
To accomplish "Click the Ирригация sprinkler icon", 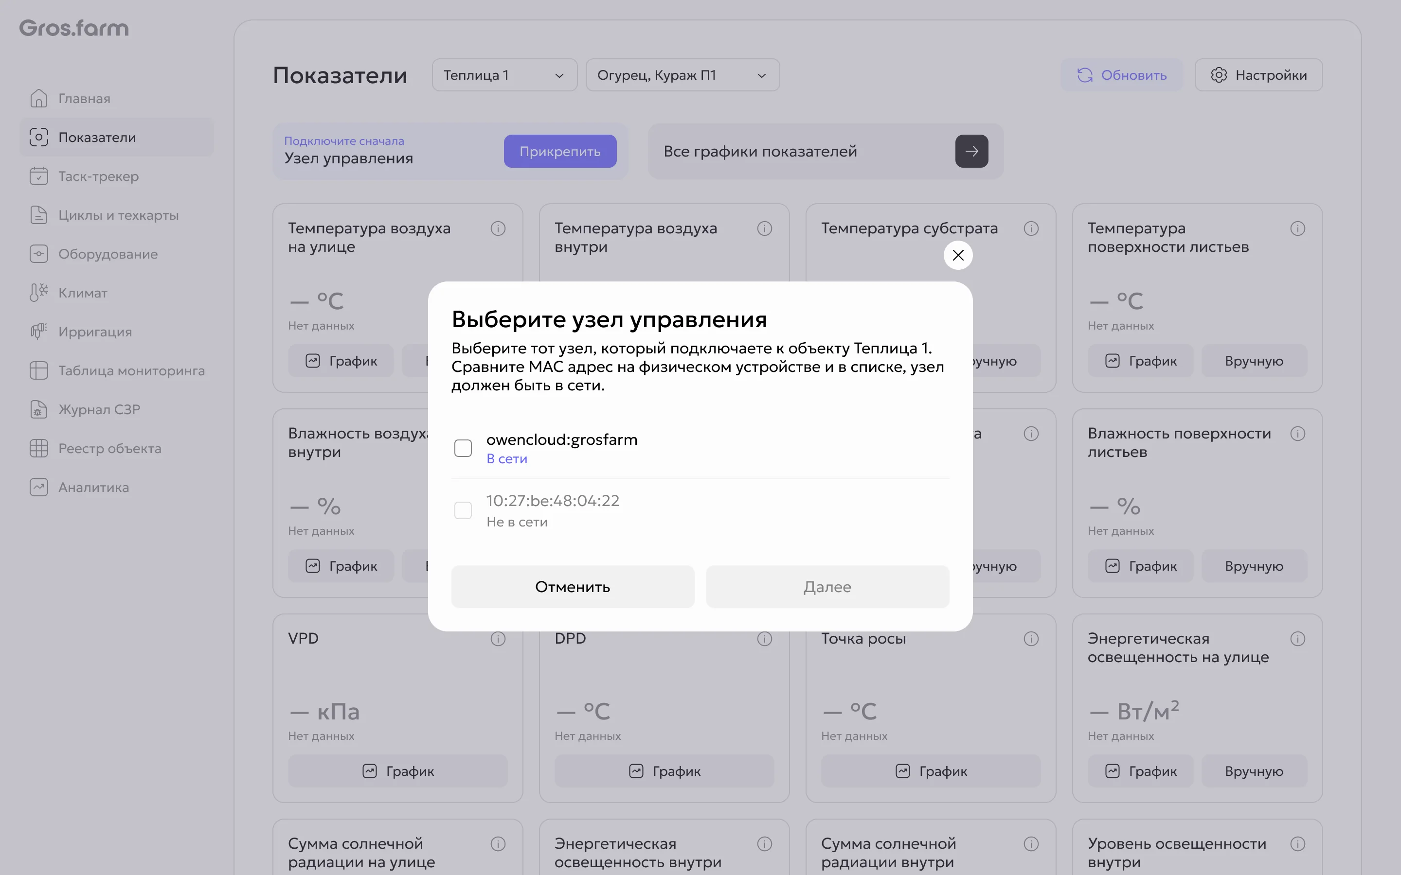I will click(x=39, y=332).
